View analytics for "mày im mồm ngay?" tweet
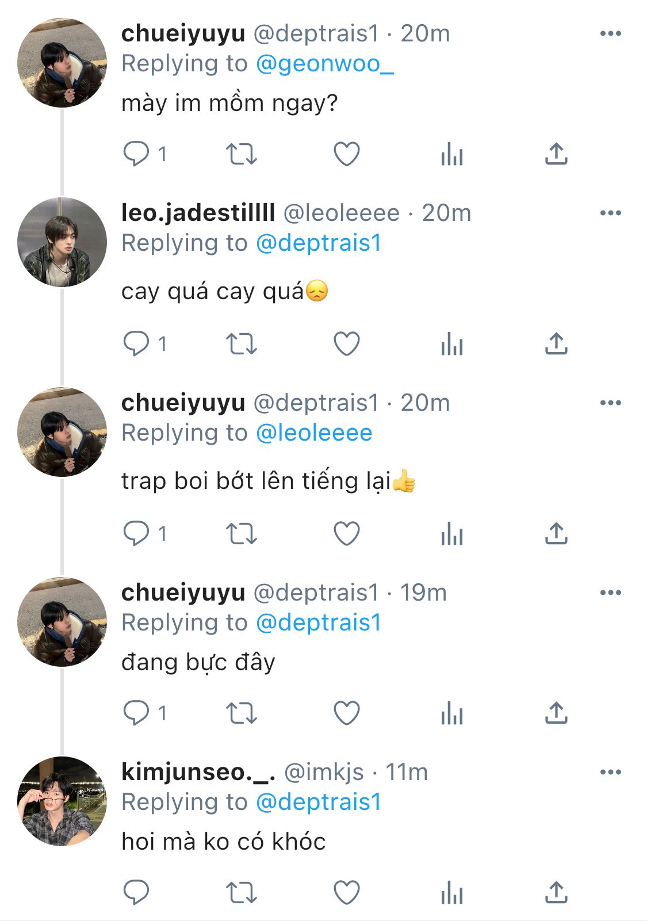The image size is (647, 921). click(x=452, y=154)
